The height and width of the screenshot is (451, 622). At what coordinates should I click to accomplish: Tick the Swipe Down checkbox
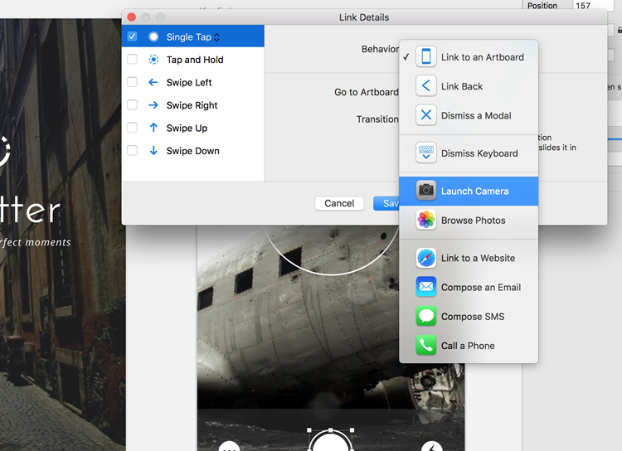pyautogui.click(x=132, y=151)
